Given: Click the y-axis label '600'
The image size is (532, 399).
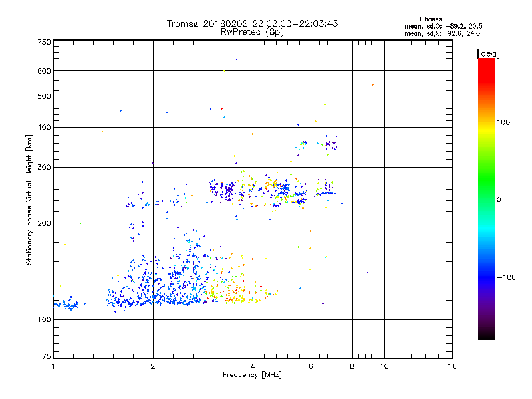Looking at the screenshot, I should (x=44, y=71).
